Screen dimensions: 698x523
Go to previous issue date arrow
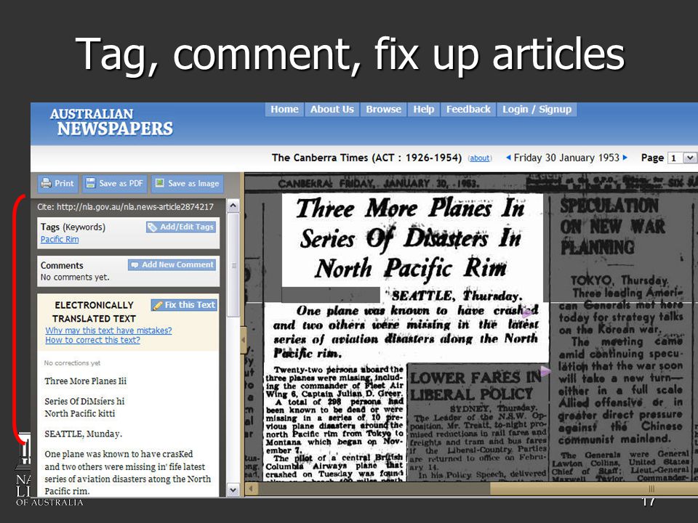click(508, 158)
